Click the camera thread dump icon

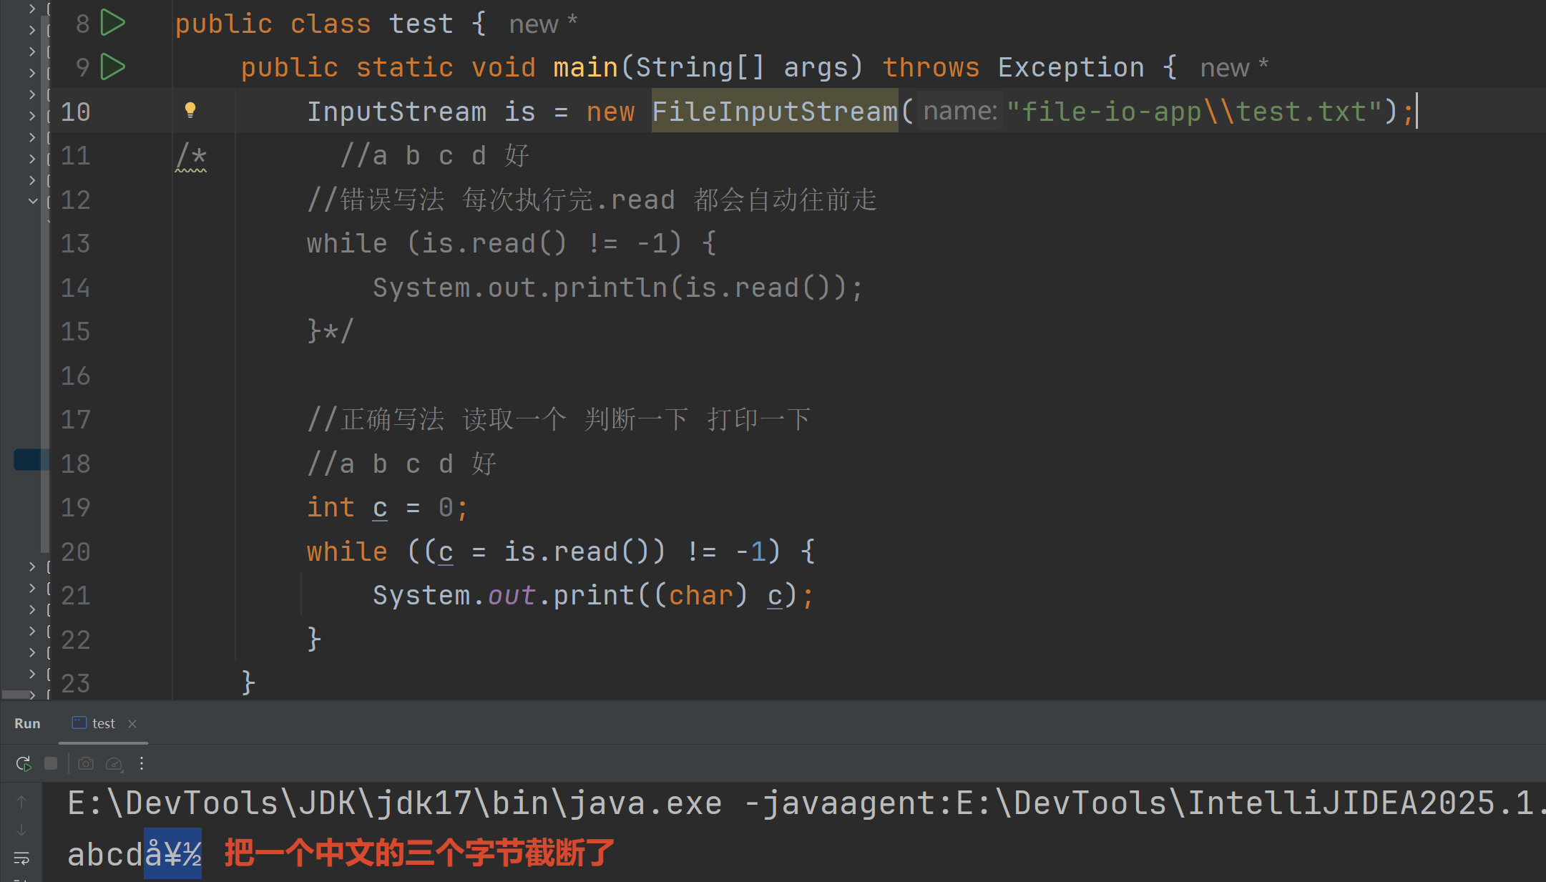[86, 763]
